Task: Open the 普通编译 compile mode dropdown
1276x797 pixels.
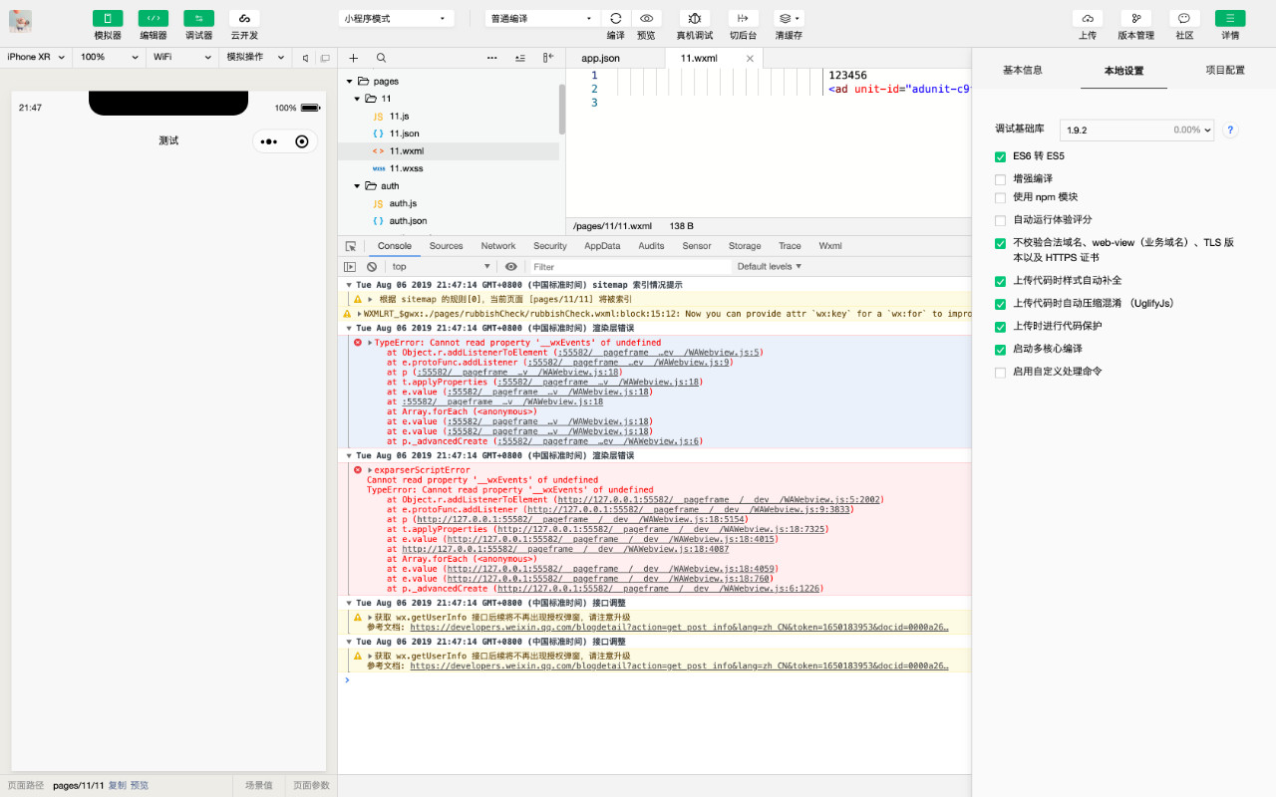Action: (542, 18)
